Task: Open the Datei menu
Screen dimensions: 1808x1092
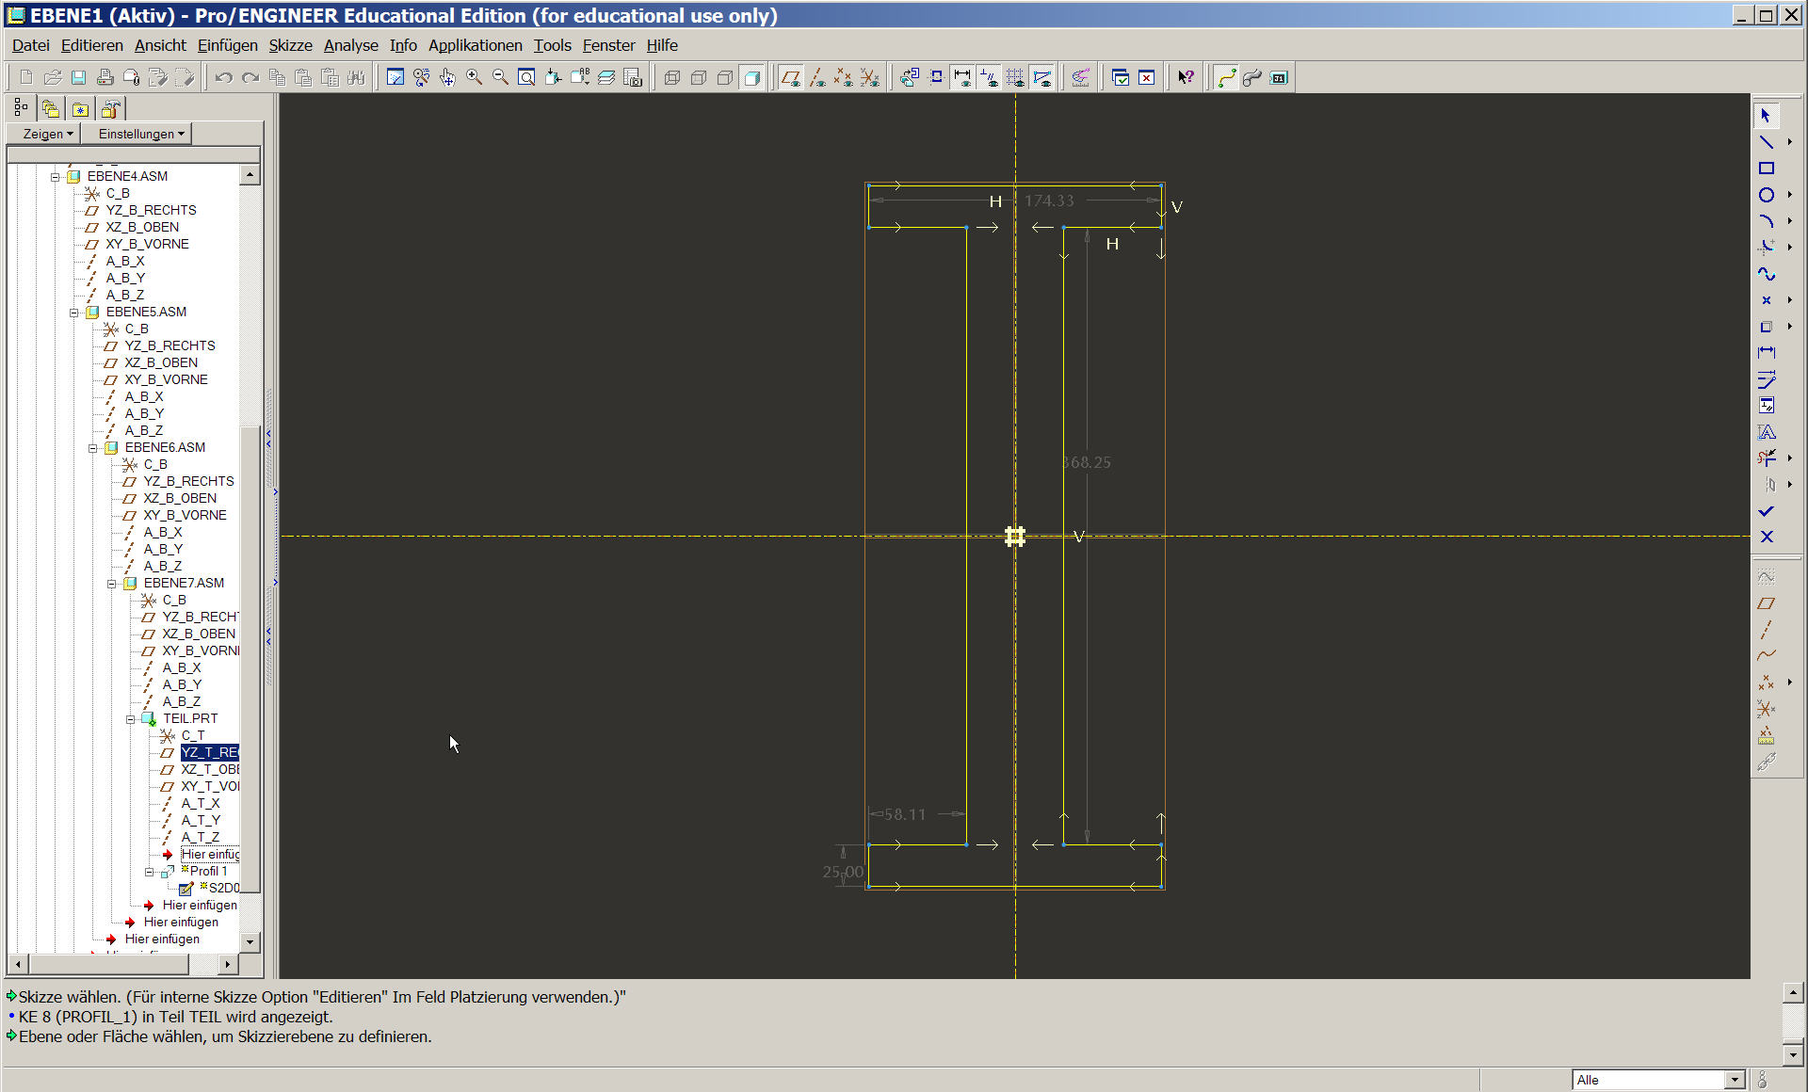Action: tap(30, 45)
